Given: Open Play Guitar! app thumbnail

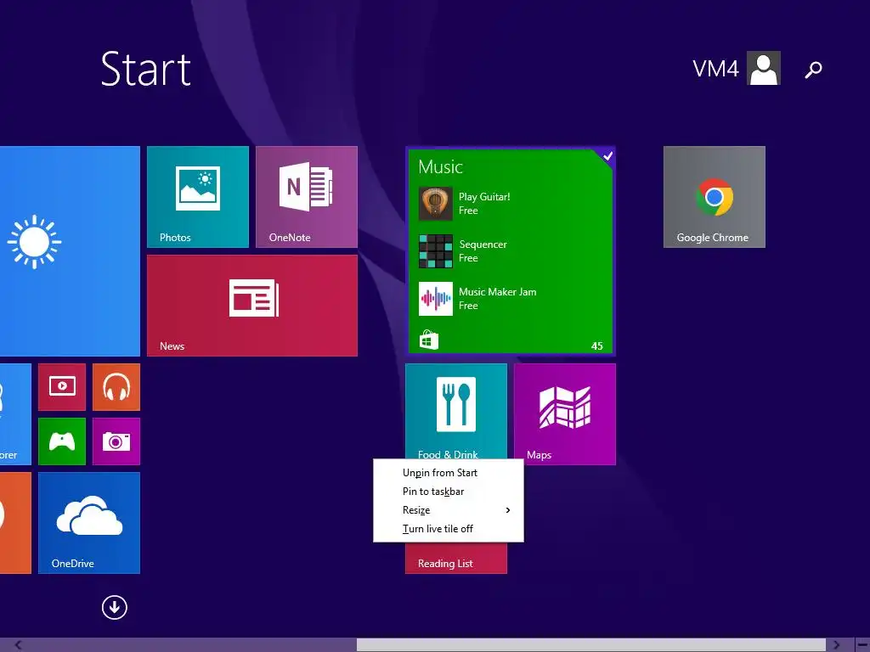Looking at the screenshot, I should point(436,204).
